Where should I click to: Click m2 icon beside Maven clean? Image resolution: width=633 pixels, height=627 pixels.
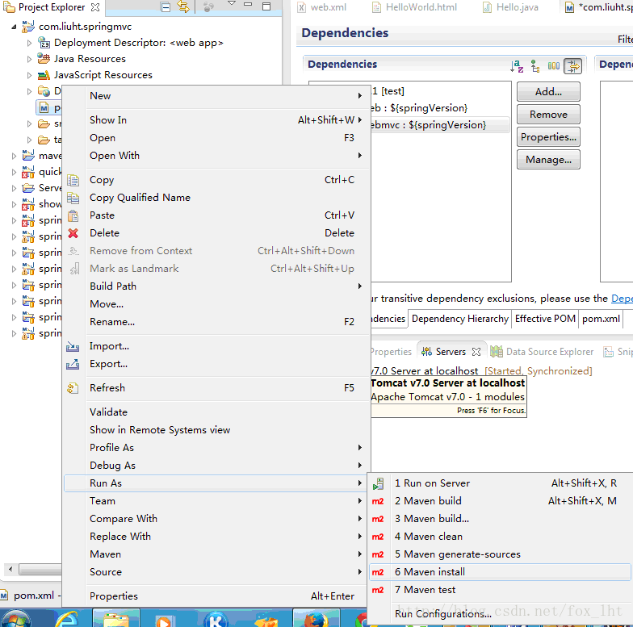pyautogui.click(x=378, y=537)
